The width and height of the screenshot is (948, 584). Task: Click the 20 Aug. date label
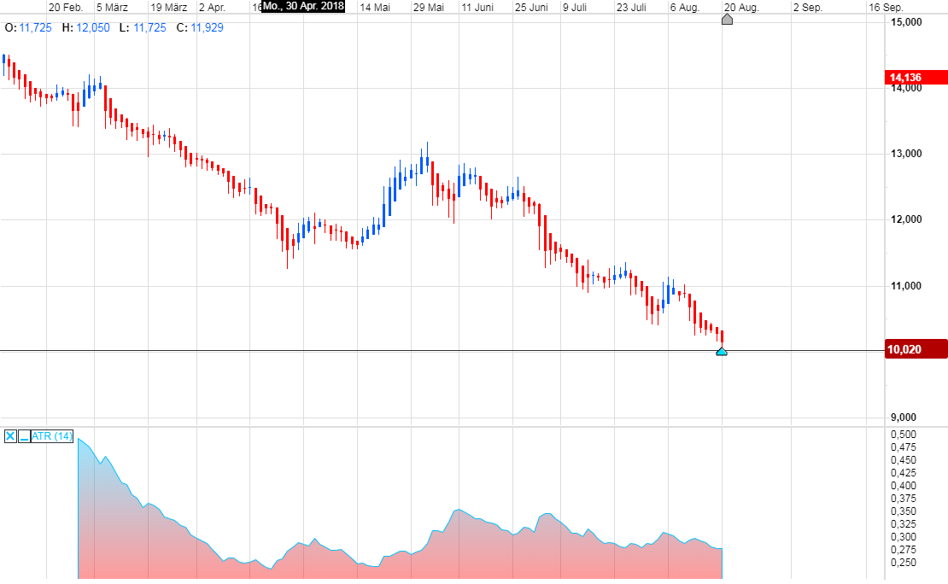coord(741,8)
